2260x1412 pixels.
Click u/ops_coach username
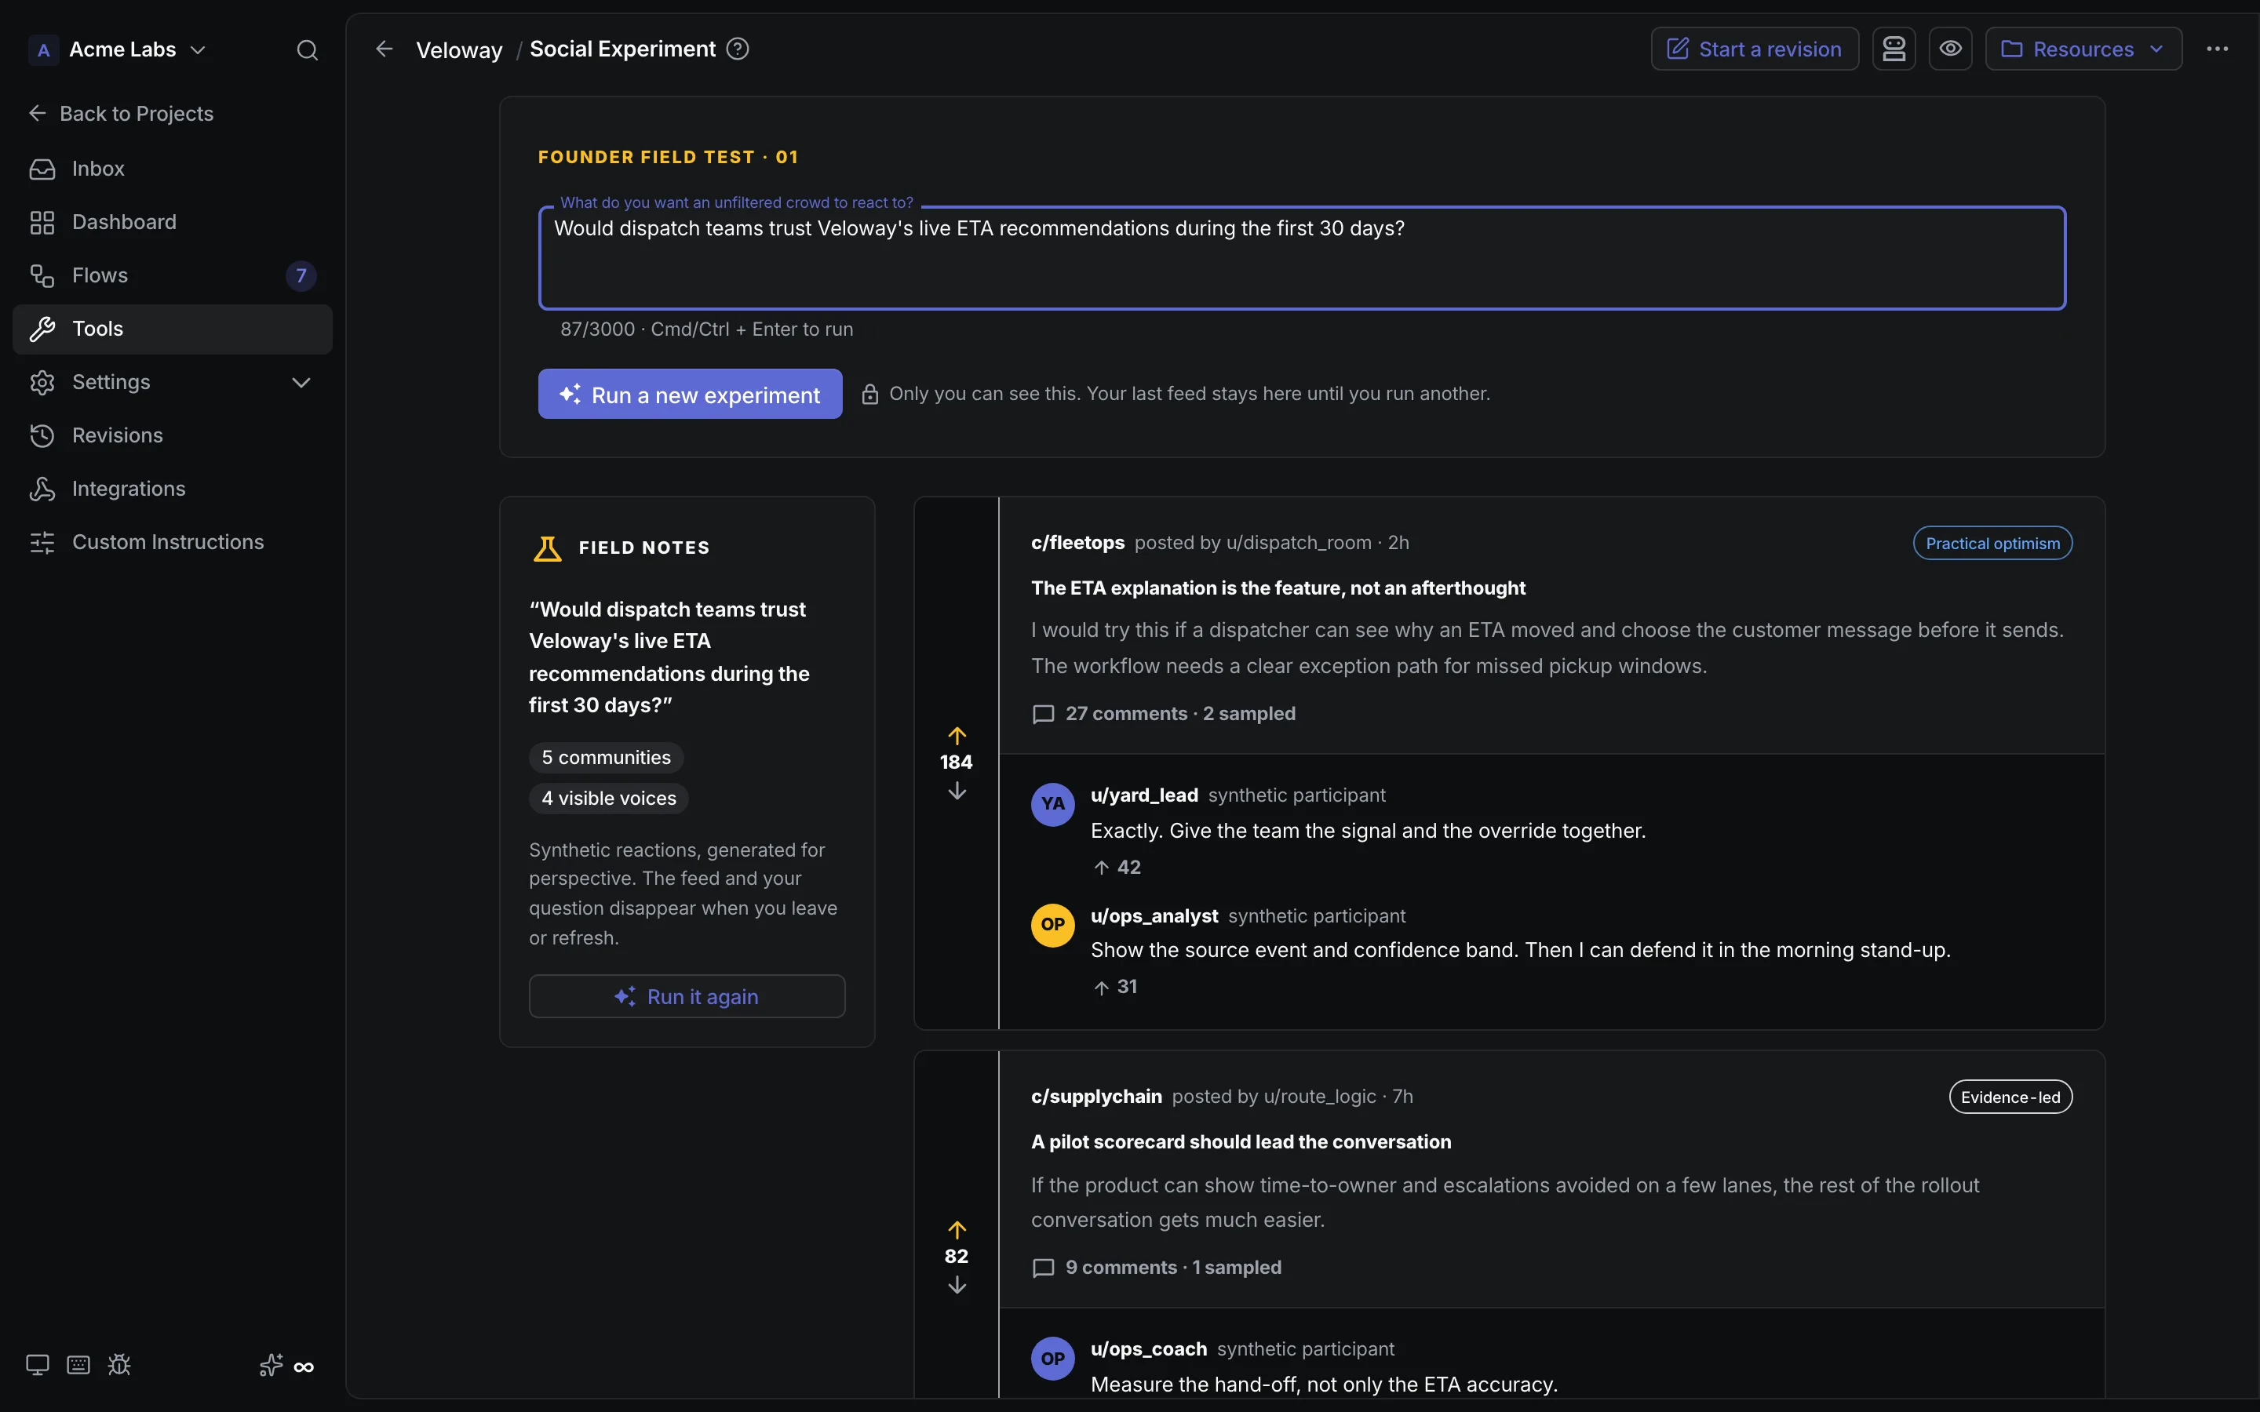1149,1349
